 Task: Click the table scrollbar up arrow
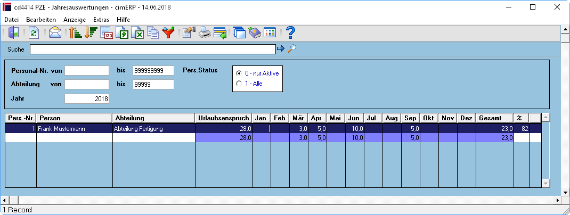[545, 117]
